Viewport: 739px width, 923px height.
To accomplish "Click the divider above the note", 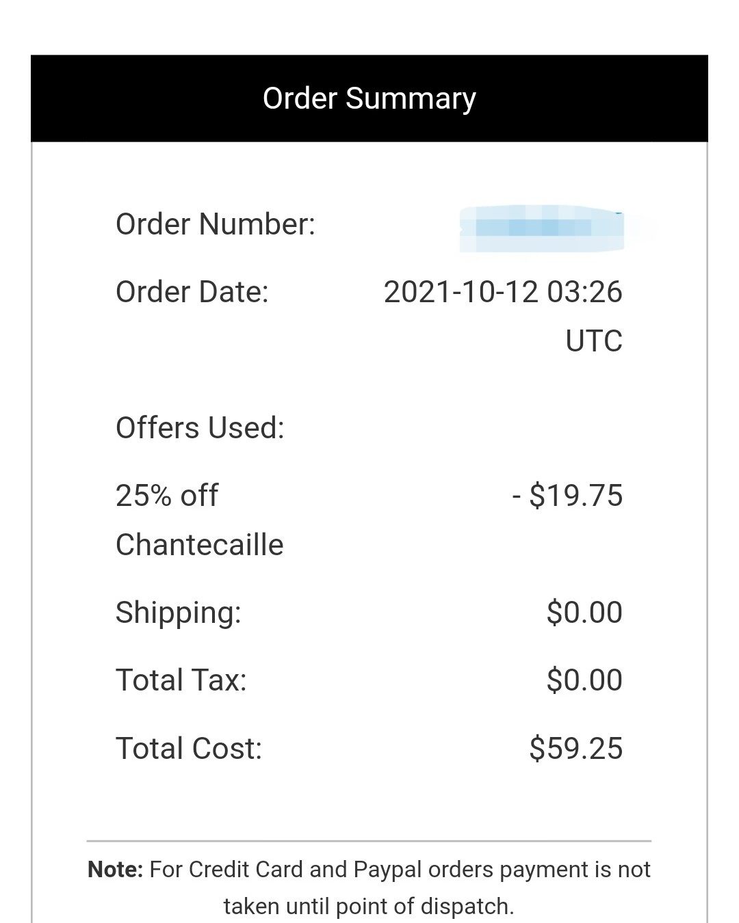I will (369, 841).
